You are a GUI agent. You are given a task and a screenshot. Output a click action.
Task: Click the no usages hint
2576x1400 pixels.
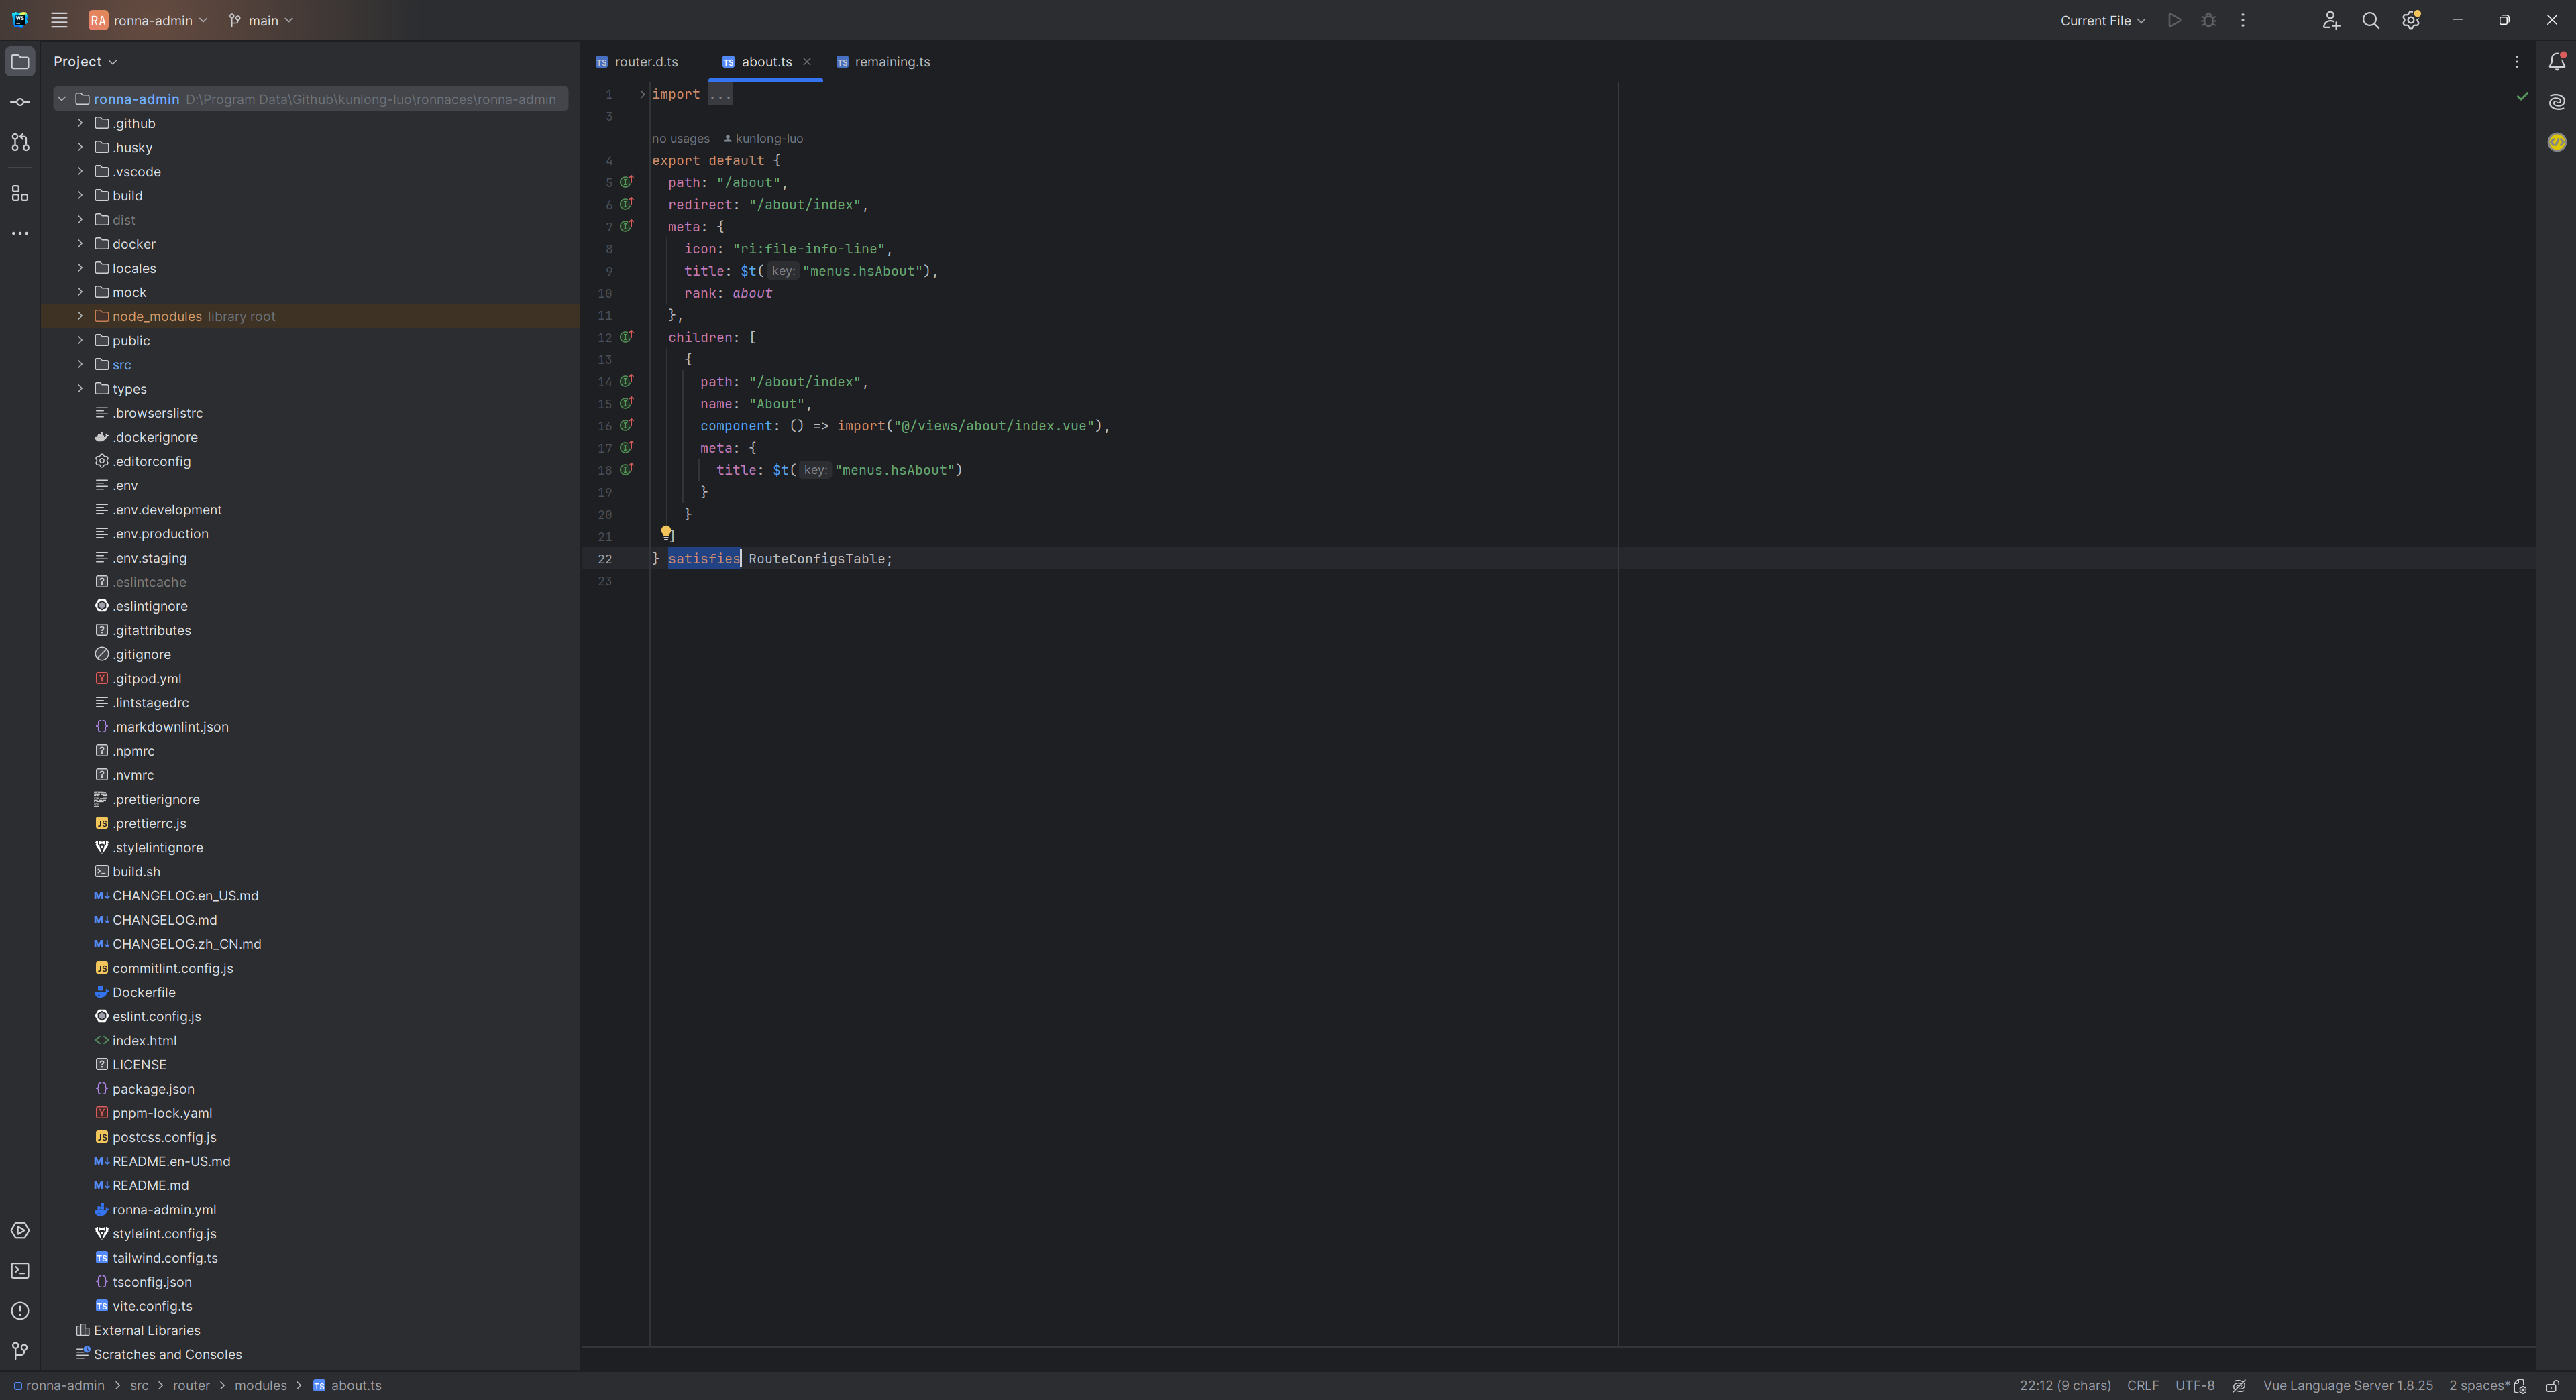coord(681,139)
